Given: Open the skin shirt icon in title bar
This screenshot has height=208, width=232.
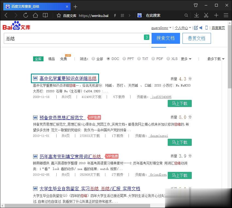Looking at the screenshot, I should (x=196, y=5).
